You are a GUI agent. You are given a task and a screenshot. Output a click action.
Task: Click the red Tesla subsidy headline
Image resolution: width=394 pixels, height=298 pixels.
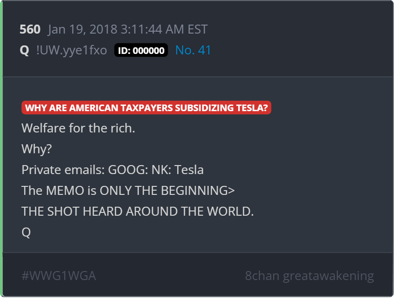click(x=146, y=108)
